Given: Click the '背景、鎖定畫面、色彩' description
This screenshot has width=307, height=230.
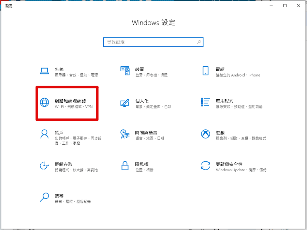Looking at the screenshot, I should click(153, 106).
